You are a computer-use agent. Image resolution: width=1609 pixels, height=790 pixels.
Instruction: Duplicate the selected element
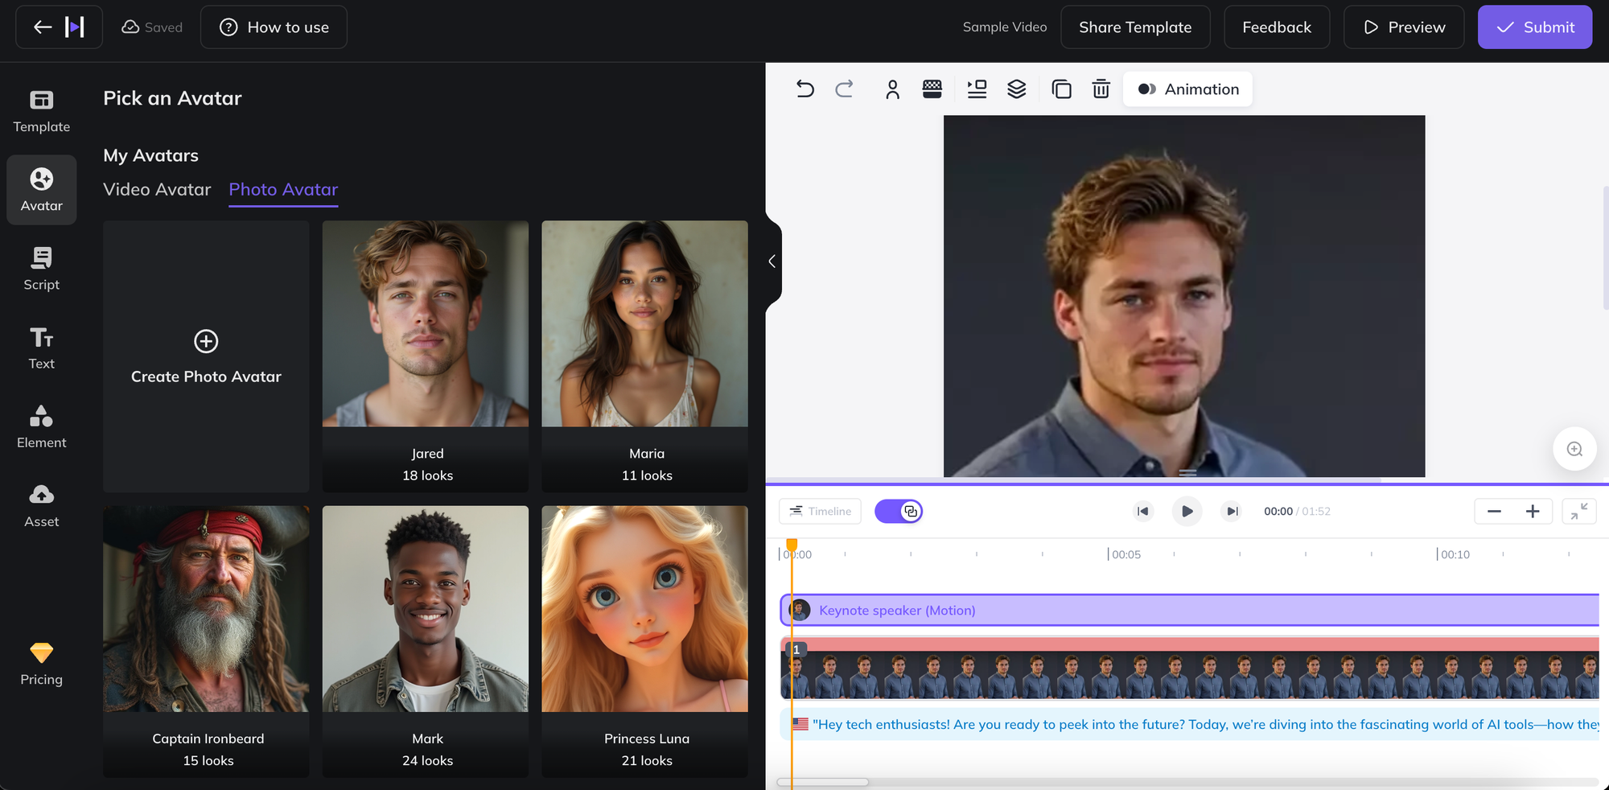[x=1062, y=88]
